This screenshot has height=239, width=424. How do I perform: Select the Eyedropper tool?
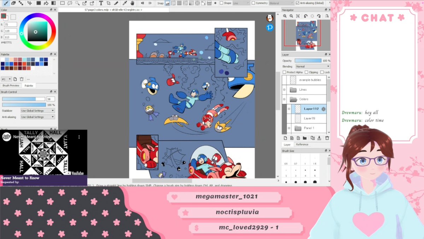click(x=125, y=3)
